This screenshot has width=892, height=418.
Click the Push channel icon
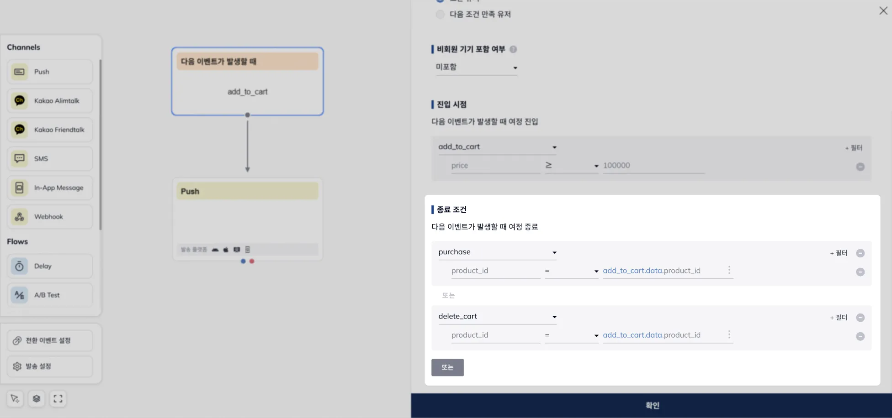19,72
